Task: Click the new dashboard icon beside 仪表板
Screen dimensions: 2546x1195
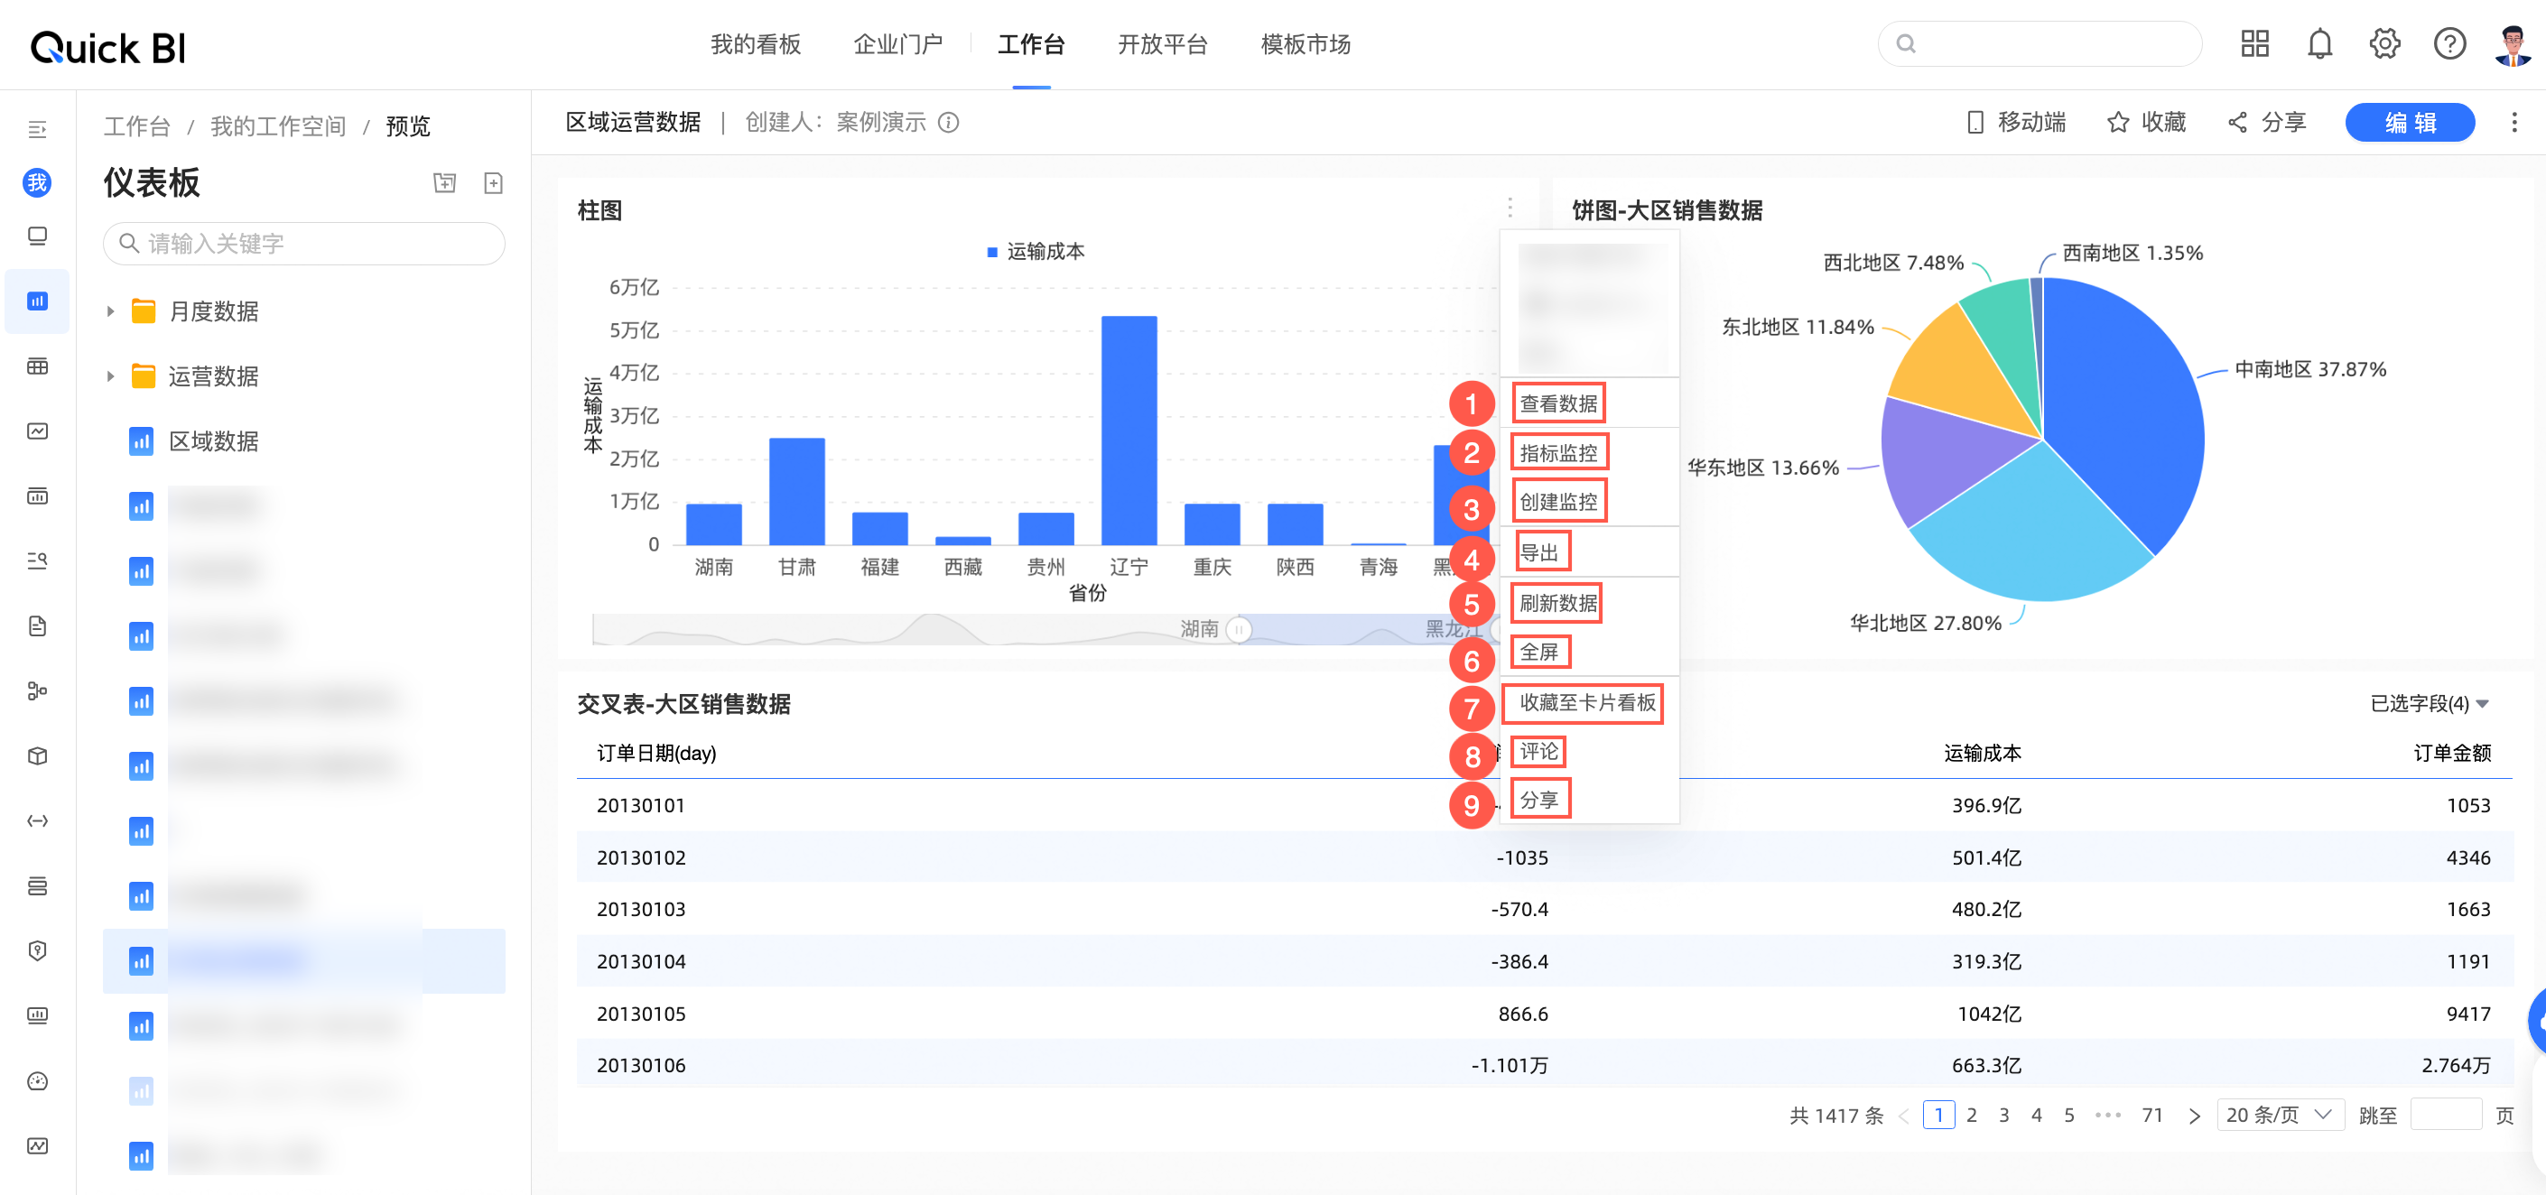Action: tap(493, 183)
